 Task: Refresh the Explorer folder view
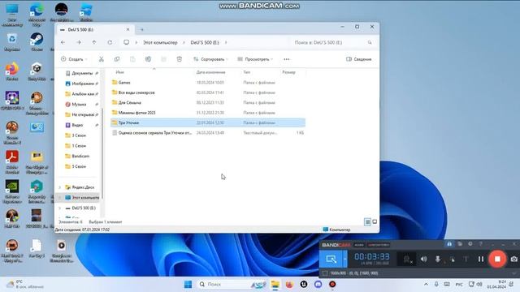pyautogui.click(x=110, y=42)
